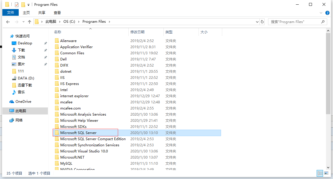Expand the ribbon with the chevron
This screenshot has height=179, width=333.
tap(321, 13)
